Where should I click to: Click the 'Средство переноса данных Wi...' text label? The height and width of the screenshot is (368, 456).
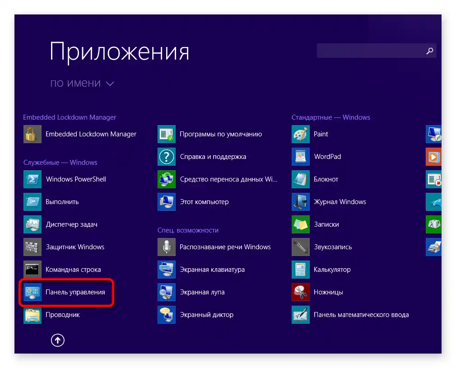click(228, 179)
